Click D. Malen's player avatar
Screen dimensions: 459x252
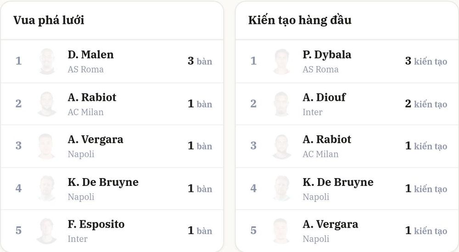pyautogui.click(x=47, y=62)
